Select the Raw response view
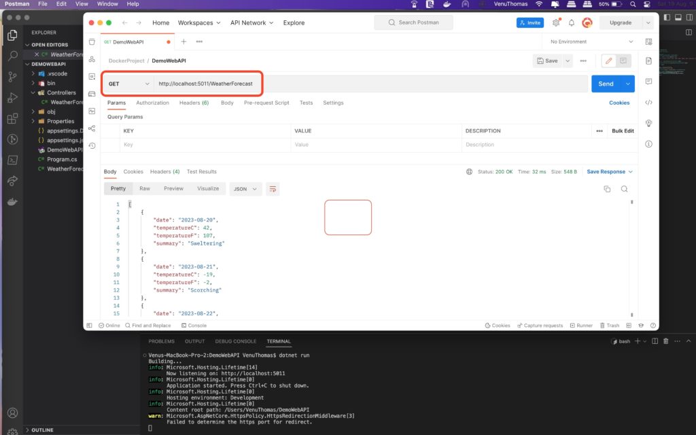The width and height of the screenshot is (696, 435). (145, 189)
